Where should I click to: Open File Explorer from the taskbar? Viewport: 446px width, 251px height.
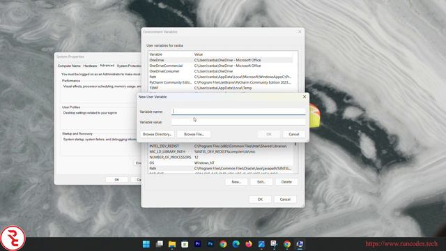point(172,244)
